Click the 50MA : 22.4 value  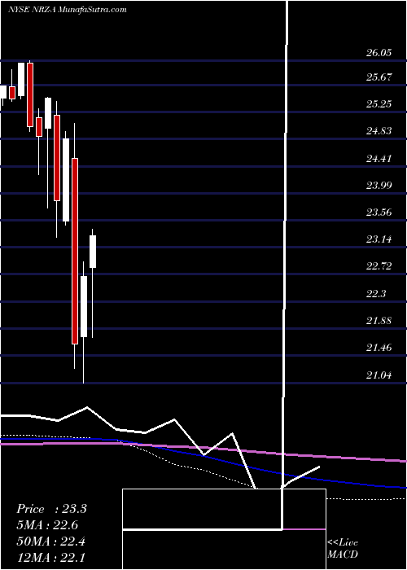click(50, 541)
